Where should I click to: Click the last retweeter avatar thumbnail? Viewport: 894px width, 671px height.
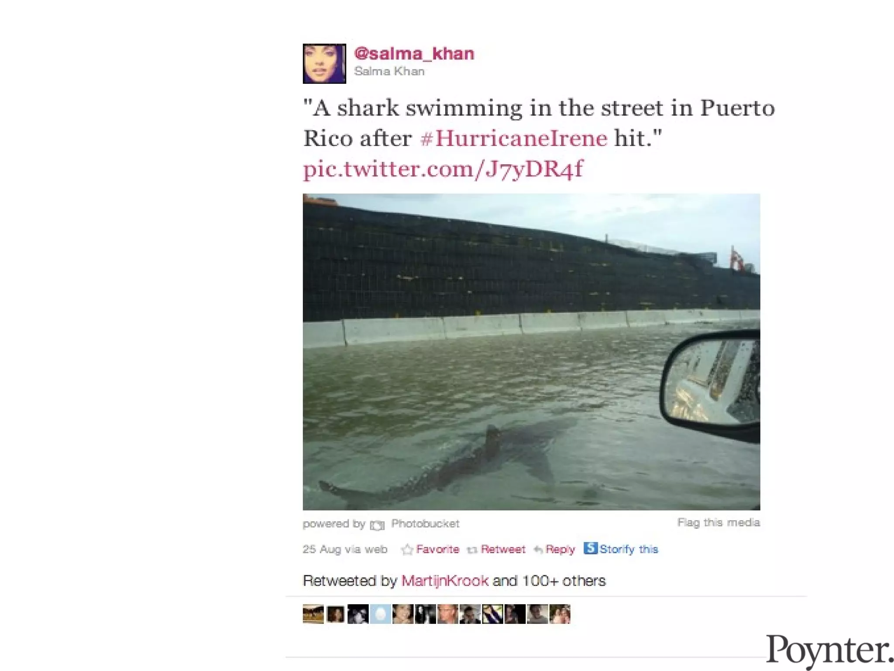click(560, 614)
